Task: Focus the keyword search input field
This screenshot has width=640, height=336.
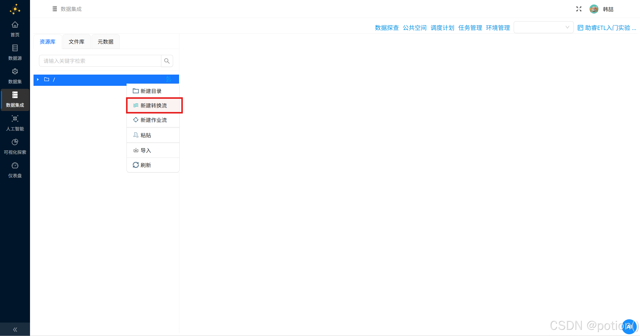Action: pyautogui.click(x=100, y=61)
